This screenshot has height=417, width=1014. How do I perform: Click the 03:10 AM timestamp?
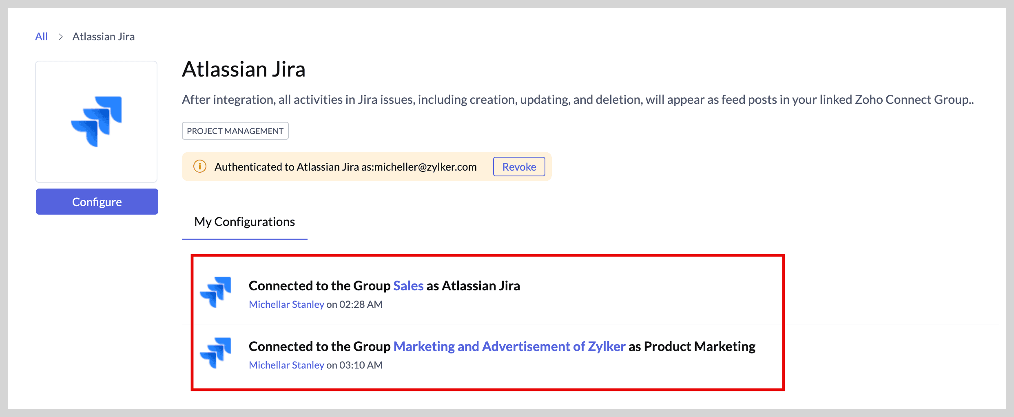coord(361,365)
